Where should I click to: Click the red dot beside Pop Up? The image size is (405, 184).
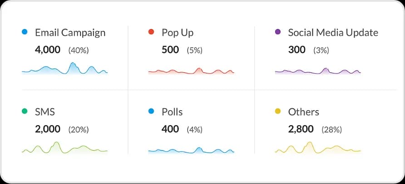point(151,32)
